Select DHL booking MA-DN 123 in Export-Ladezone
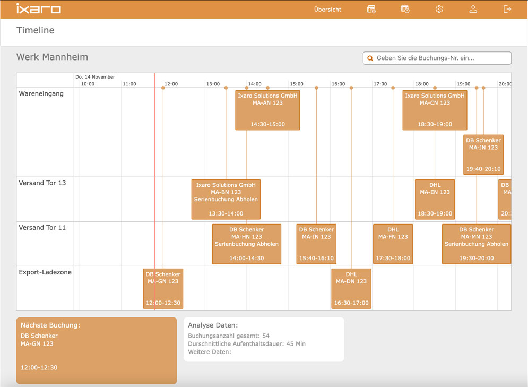528x387 pixels. pos(351,288)
